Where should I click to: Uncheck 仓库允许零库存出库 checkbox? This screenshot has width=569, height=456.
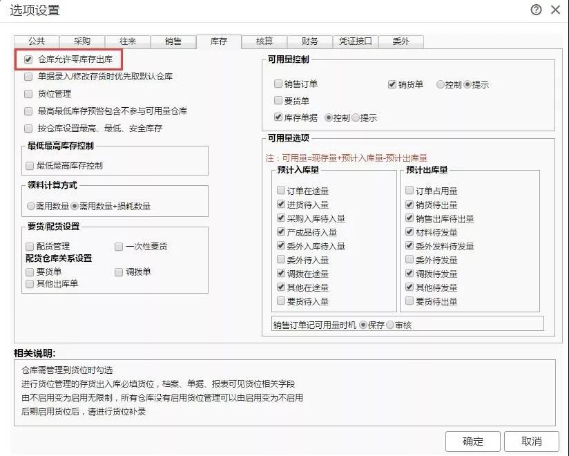coord(28,59)
